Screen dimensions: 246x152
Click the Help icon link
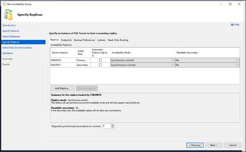coord(232,25)
